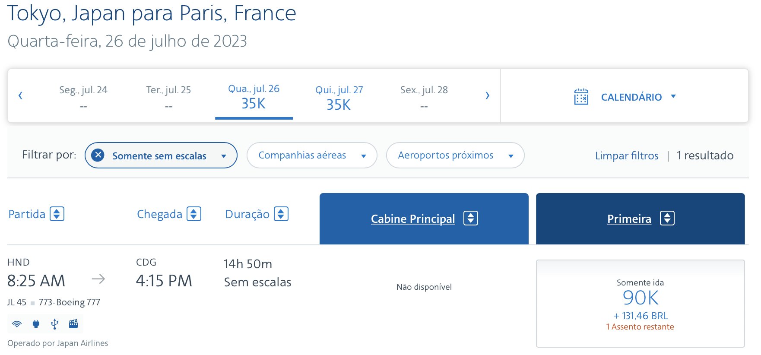The height and width of the screenshot is (355, 761).
Task: Go to previous dates with left arrow
Action: [20, 95]
